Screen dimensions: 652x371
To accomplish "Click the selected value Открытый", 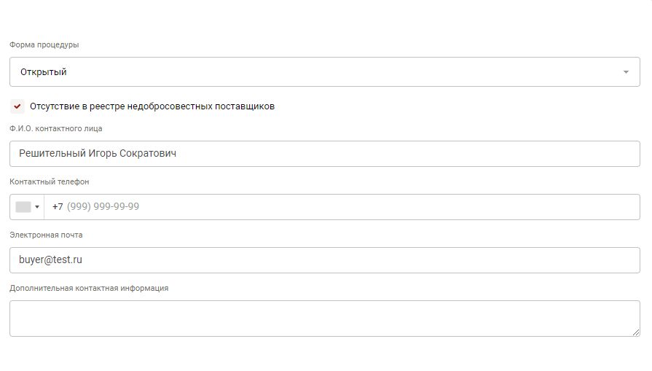I will (43, 72).
